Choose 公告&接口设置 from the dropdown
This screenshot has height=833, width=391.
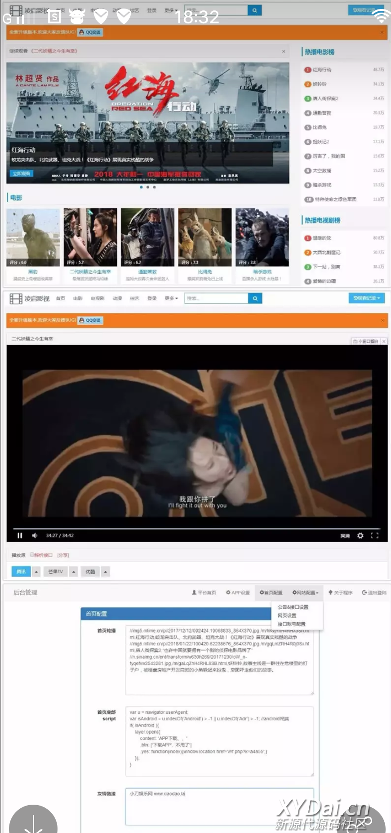[x=293, y=607]
